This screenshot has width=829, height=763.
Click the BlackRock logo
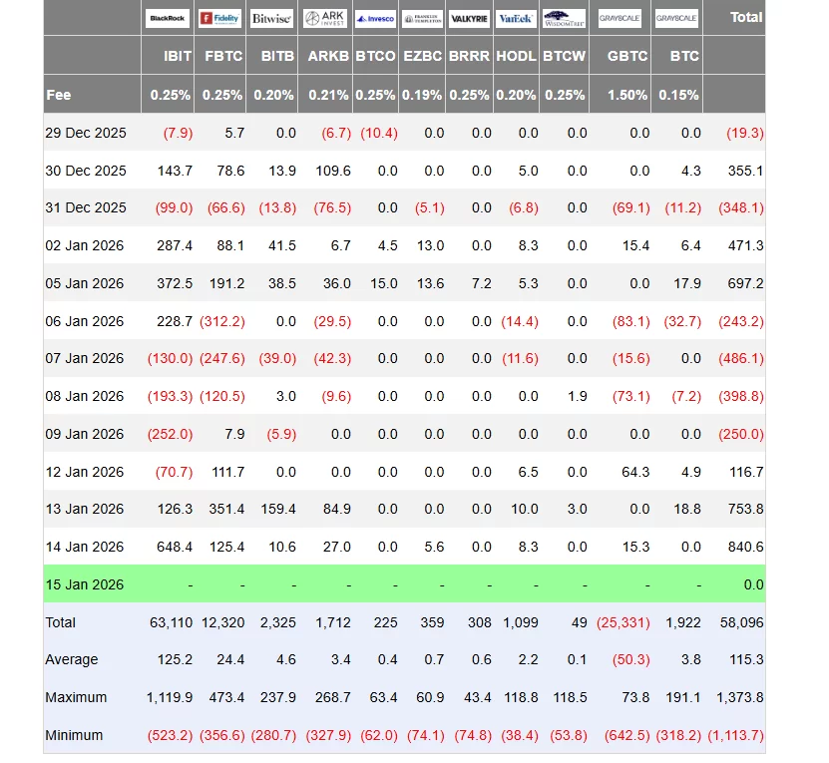point(168,18)
